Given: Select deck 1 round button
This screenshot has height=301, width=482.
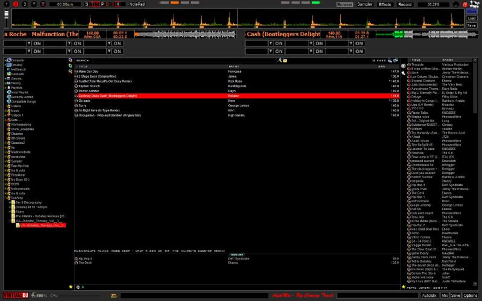Looking at the screenshot, I should 7,4.
